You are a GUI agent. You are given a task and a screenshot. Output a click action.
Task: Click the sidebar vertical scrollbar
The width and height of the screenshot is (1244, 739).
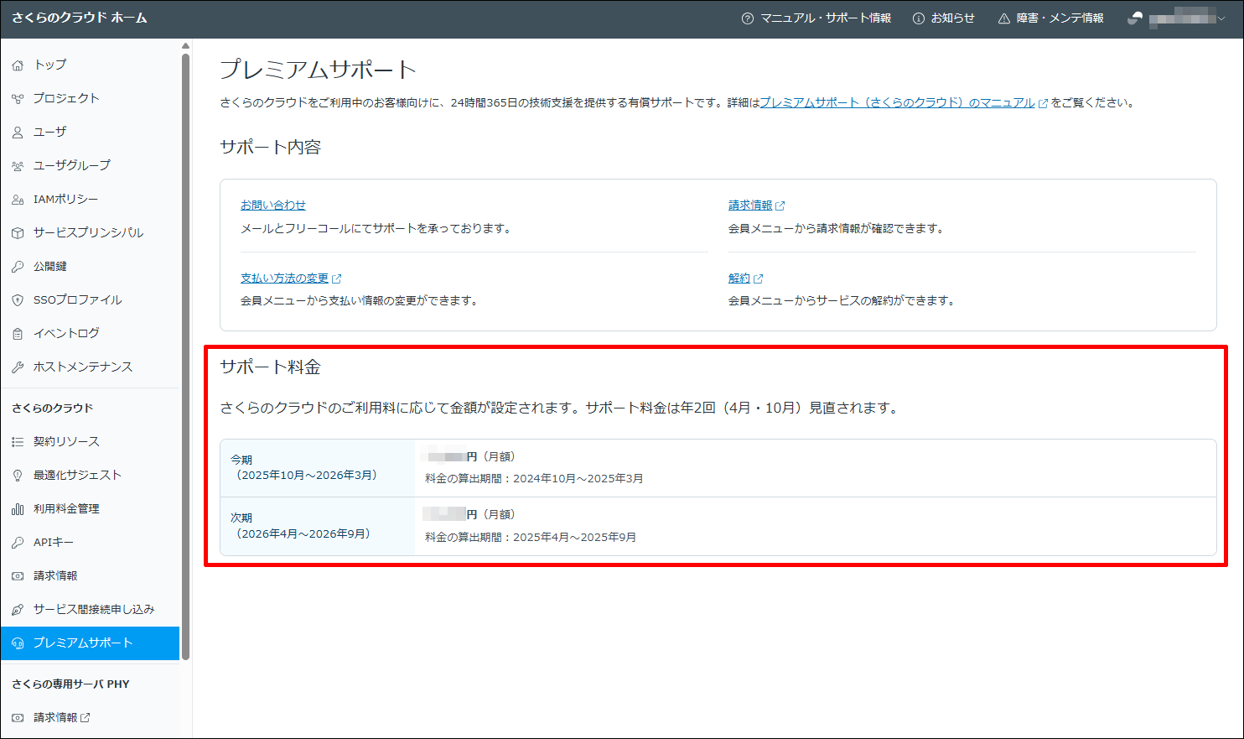point(185,352)
